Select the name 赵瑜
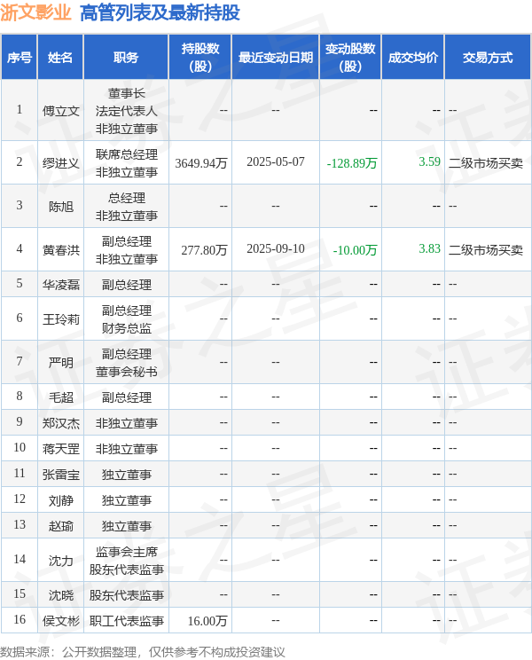The height and width of the screenshot is (660, 532). click(x=61, y=526)
